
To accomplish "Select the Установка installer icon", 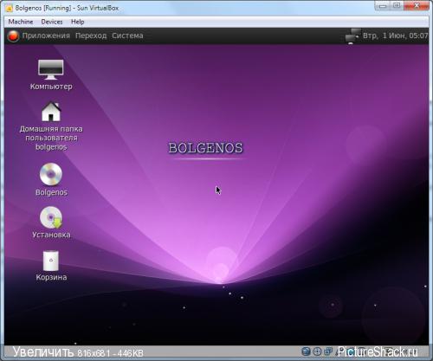I will click(x=51, y=217).
